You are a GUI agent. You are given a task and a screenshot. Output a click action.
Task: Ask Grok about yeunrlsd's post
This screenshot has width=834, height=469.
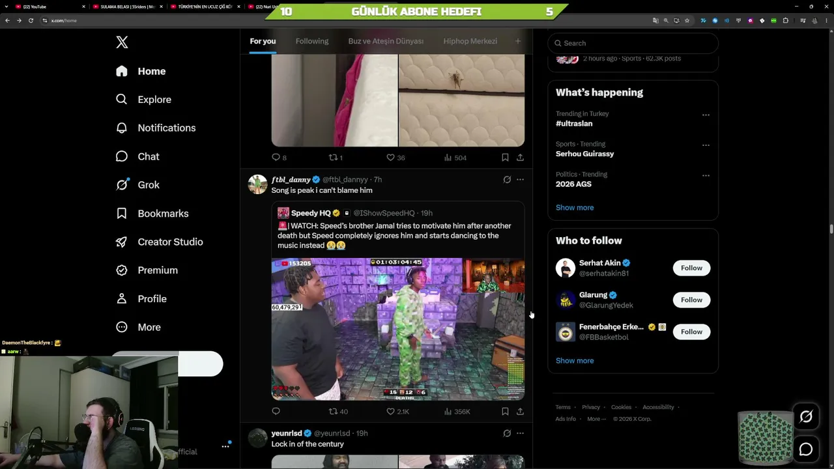click(x=507, y=433)
